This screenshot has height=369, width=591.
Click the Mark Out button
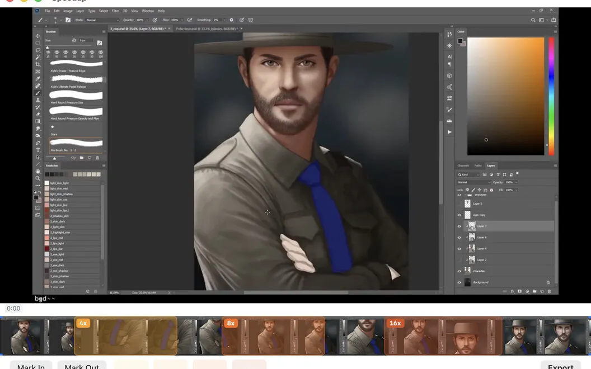point(82,366)
